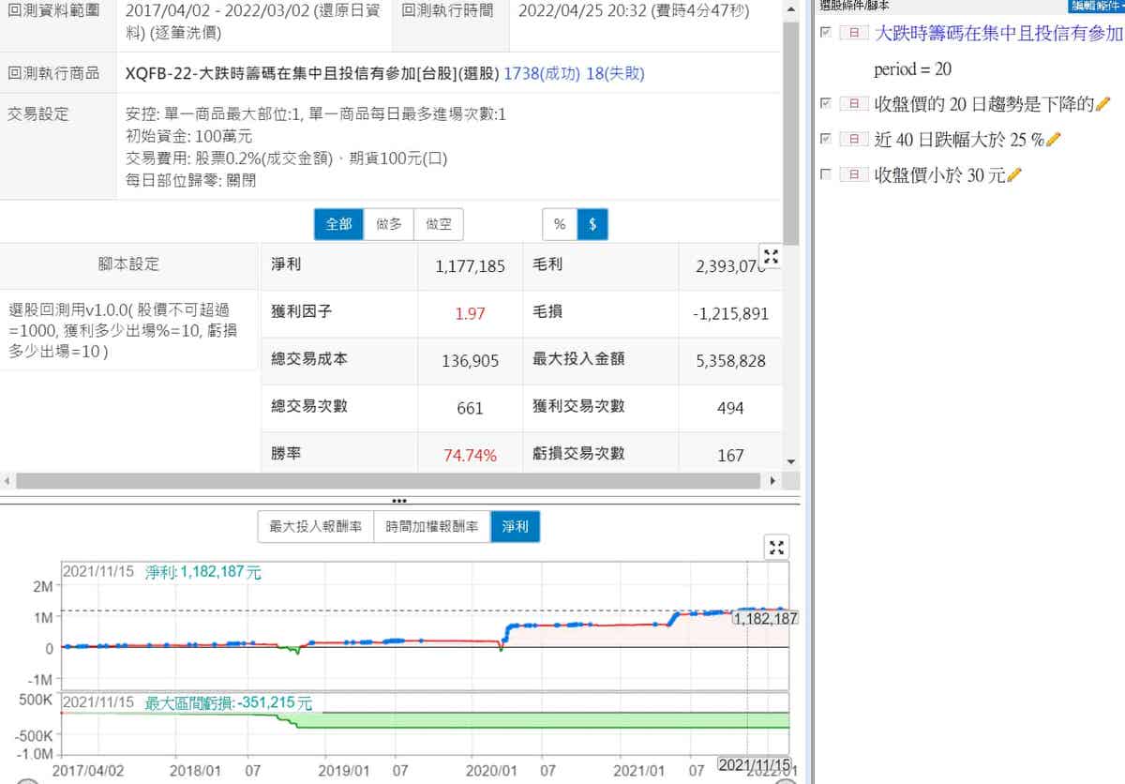The image size is (1125, 784).
Task: Edit the 20-day closing price trend condition
Action: tap(1102, 104)
